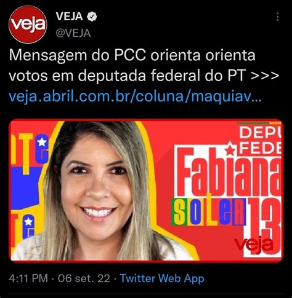Open the Twitter Web App source link
292x298 pixels.
[162, 278]
